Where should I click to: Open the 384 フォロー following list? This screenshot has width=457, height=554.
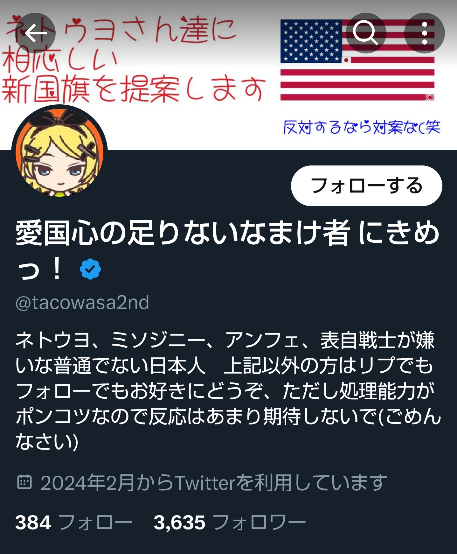click(74, 522)
